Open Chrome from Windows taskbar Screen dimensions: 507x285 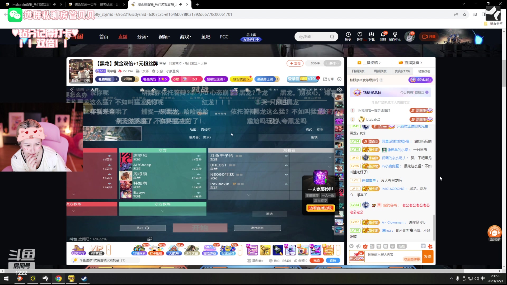(x=58, y=279)
